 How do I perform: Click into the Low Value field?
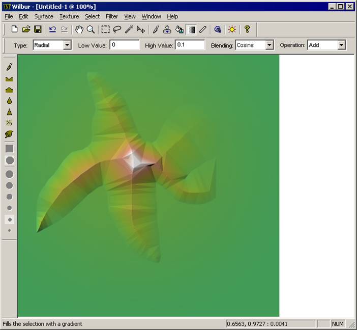[125, 45]
